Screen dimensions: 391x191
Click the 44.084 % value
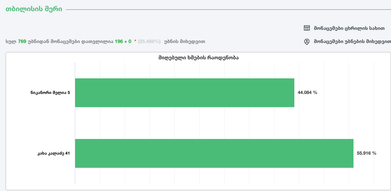pyautogui.click(x=307, y=92)
